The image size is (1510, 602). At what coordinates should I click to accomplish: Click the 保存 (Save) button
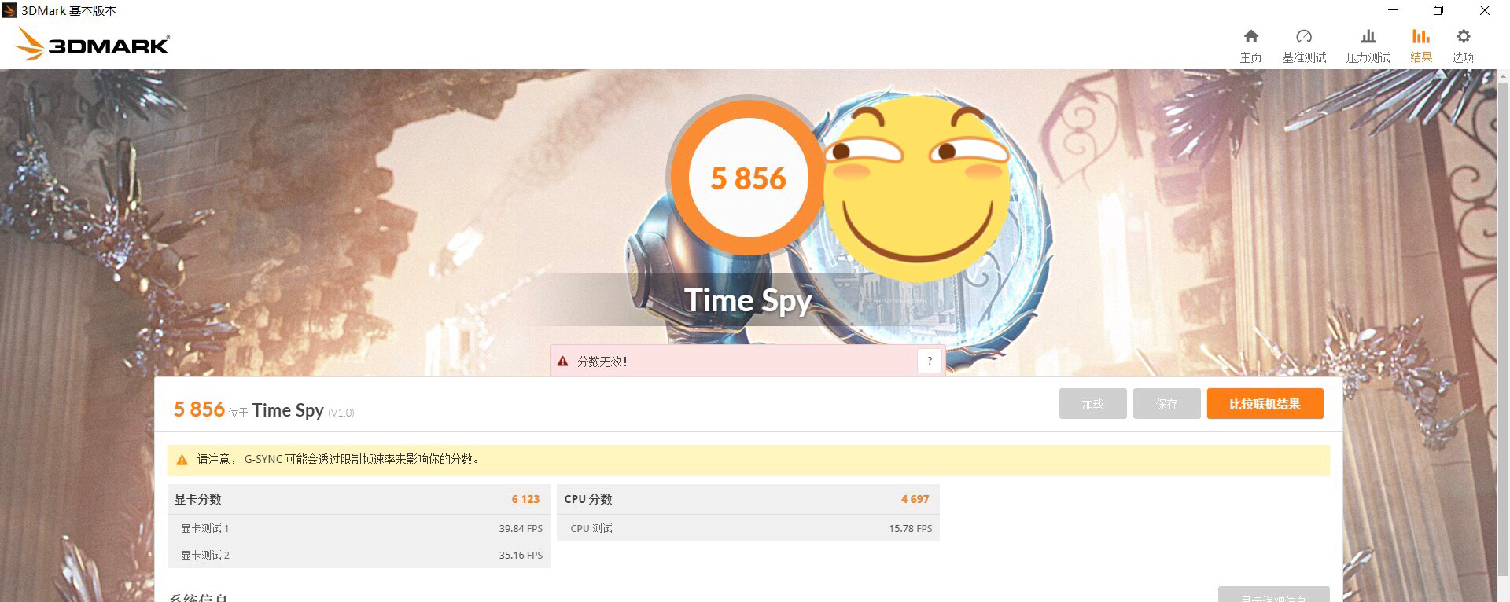(x=1166, y=404)
